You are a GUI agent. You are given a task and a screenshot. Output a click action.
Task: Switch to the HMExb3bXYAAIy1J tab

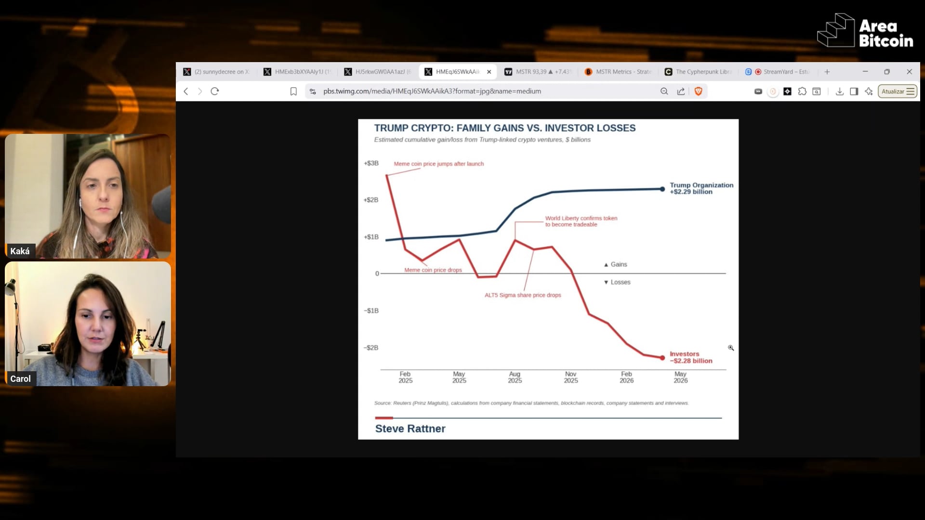[298, 72]
